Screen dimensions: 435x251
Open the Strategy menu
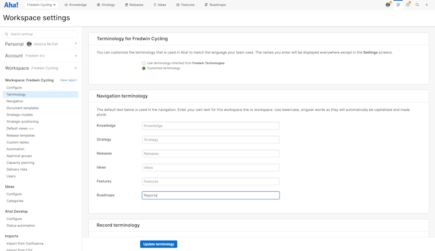(106, 5)
